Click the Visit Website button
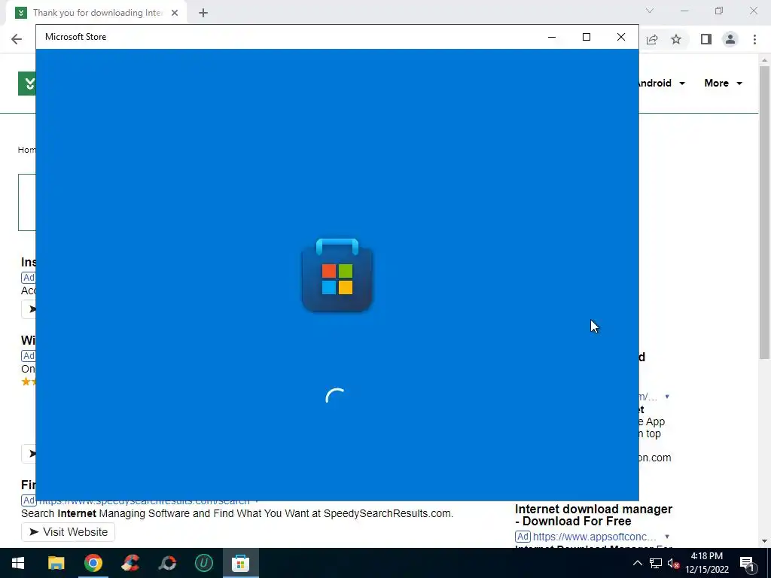This screenshot has width=771, height=578. 68,532
